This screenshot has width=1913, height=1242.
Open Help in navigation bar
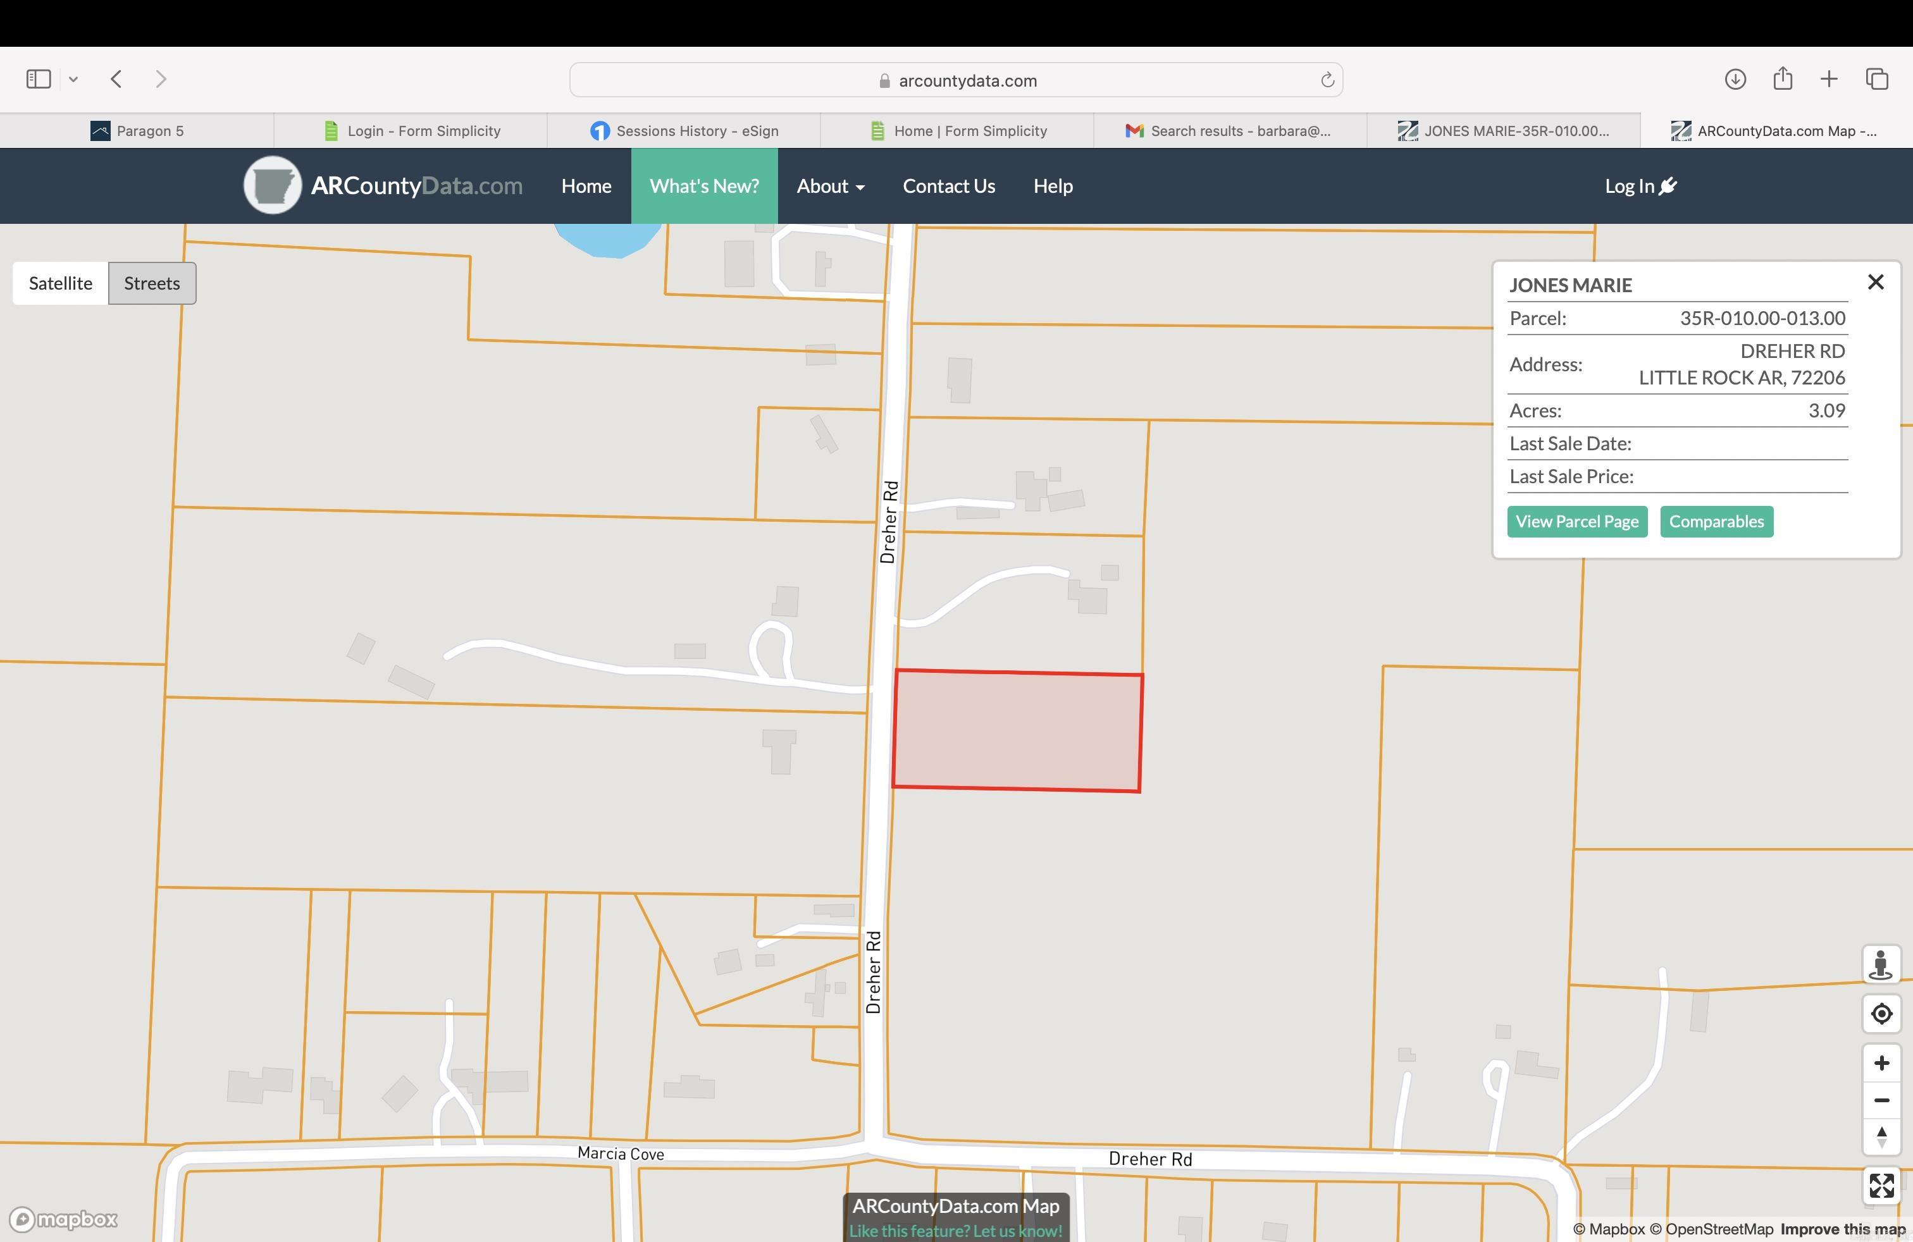point(1053,187)
